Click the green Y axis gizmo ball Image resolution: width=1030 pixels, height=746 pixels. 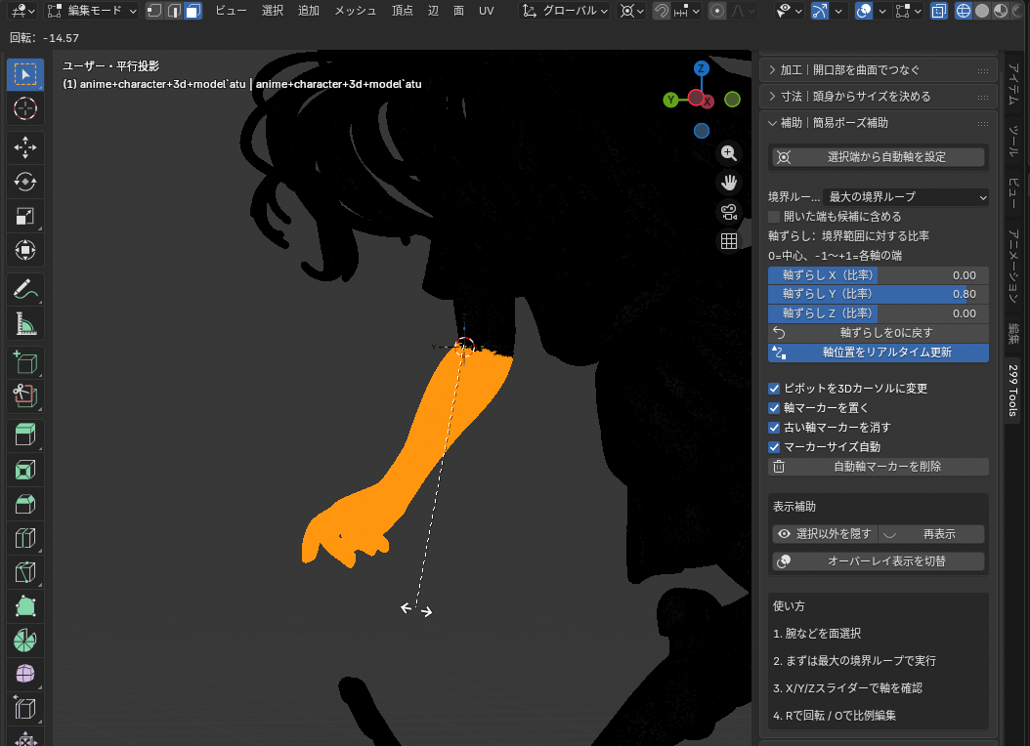tap(670, 100)
